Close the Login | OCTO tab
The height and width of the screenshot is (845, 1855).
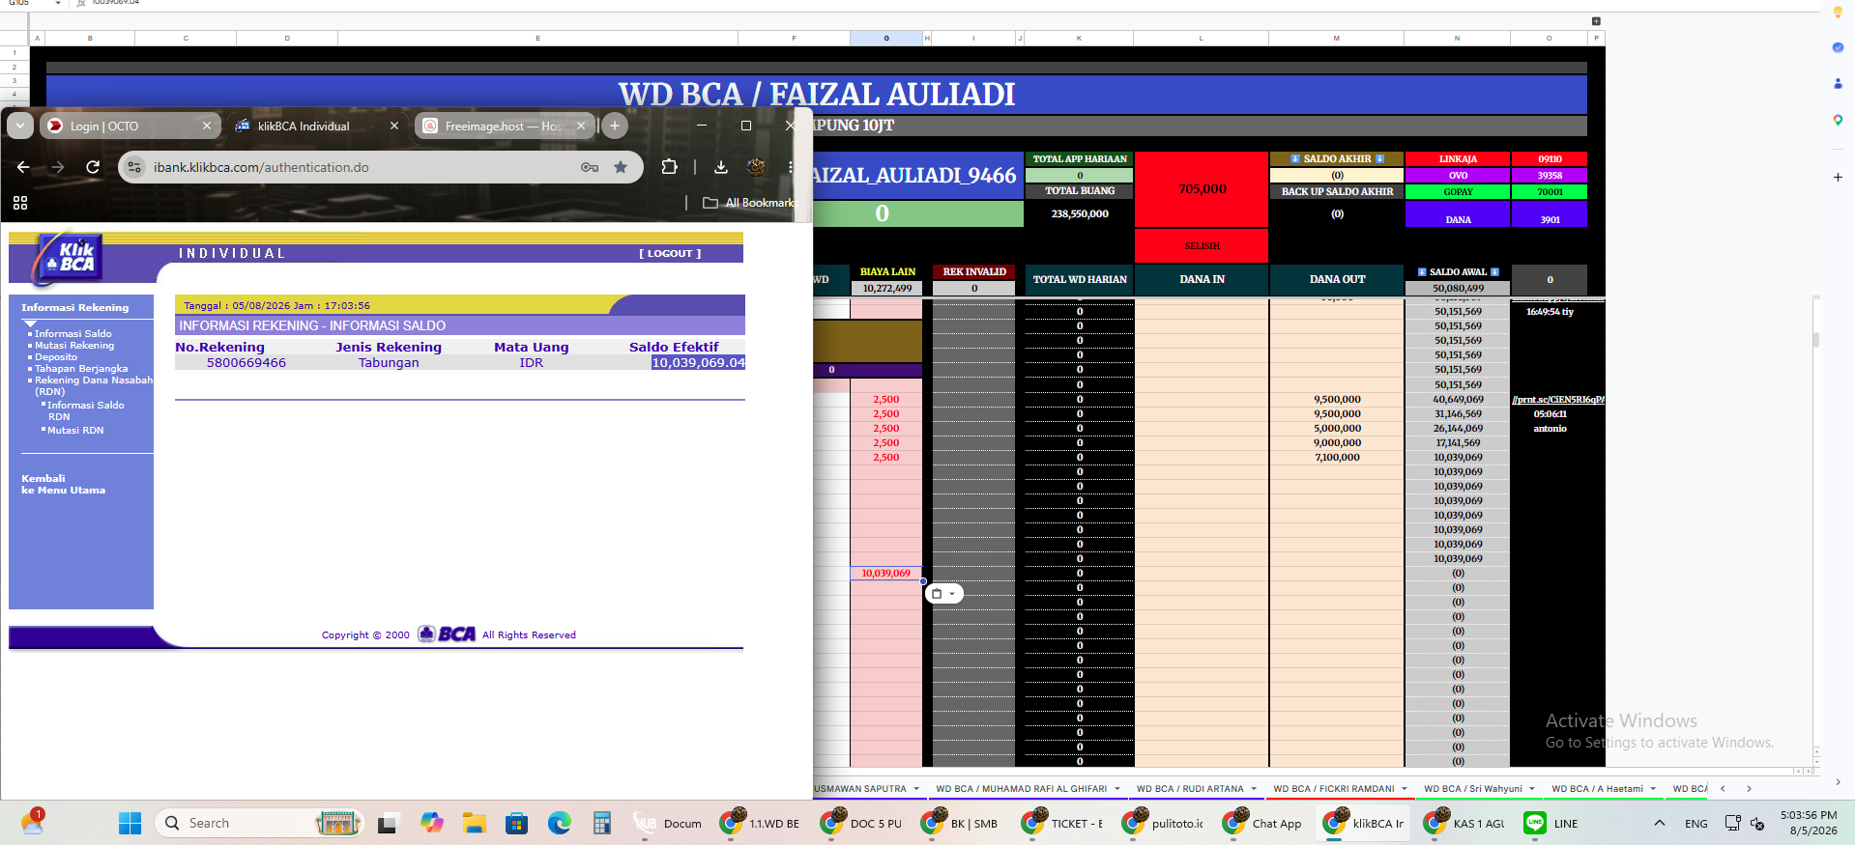coord(207,126)
